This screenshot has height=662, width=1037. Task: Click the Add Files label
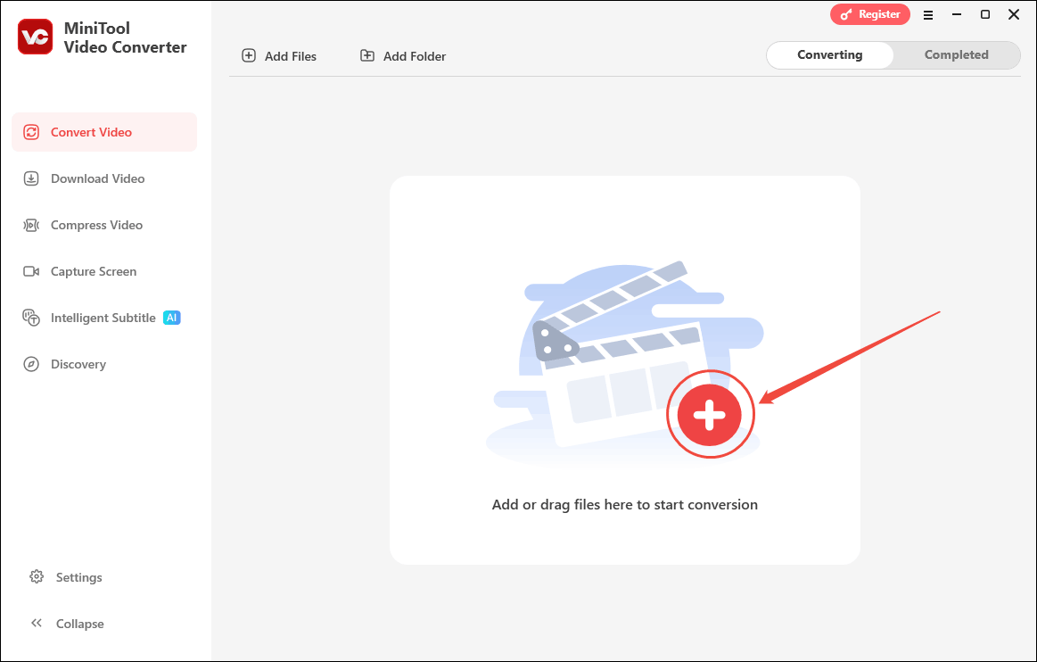[290, 55]
